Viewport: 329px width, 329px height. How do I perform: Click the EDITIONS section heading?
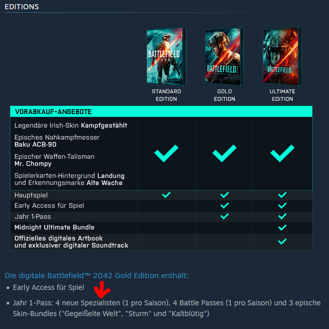(22, 7)
